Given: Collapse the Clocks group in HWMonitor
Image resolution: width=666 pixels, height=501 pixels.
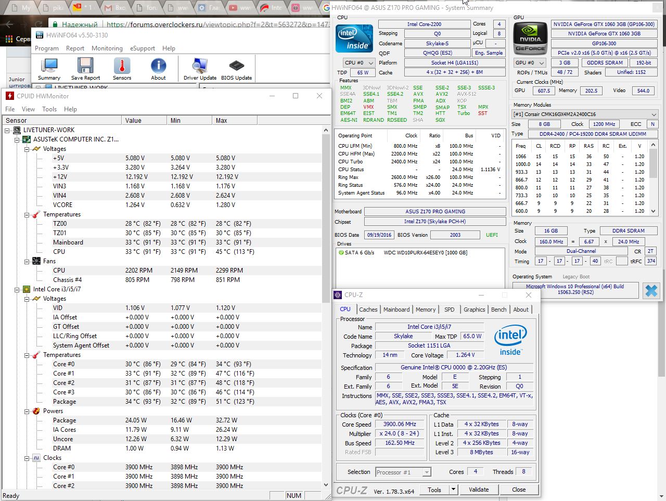Looking at the screenshot, I should tap(26, 458).
